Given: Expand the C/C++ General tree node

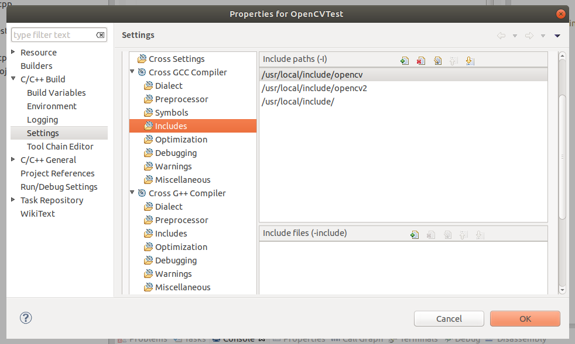Looking at the screenshot, I should [13, 159].
